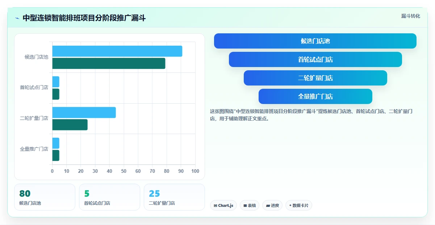Click the lightning icon beside the title

(17, 18)
